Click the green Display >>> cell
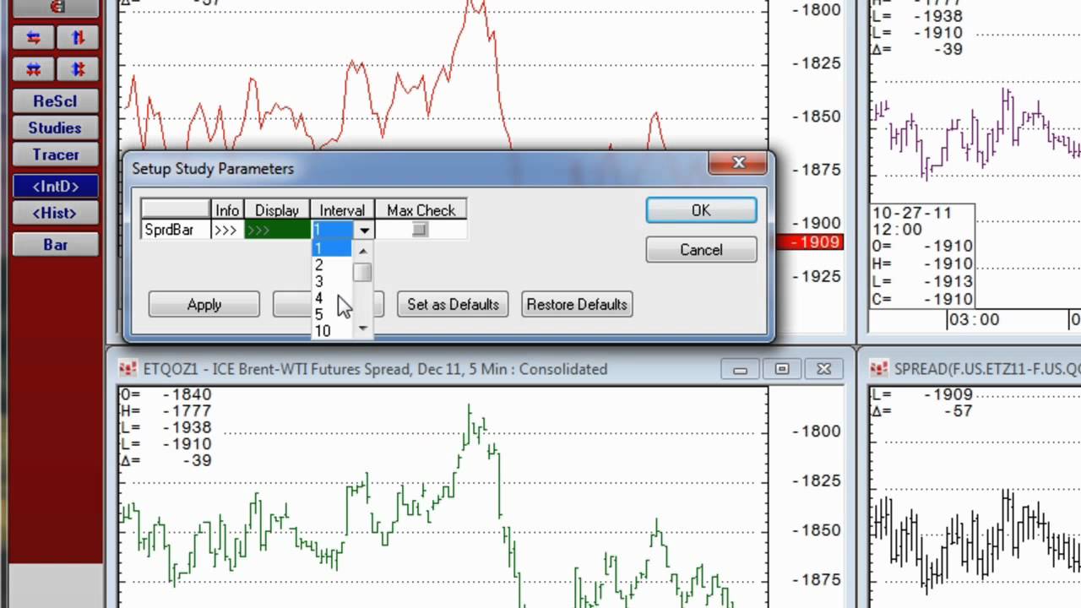 pyautogui.click(x=277, y=230)
